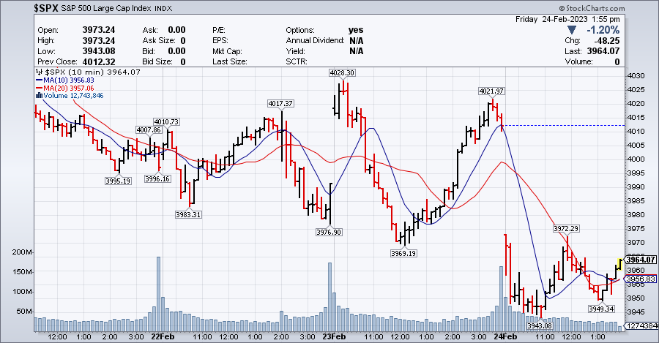This screenshot has width=659, height=343.
Task: Click the volume bars icon in legend
Action: coord(38,95)
